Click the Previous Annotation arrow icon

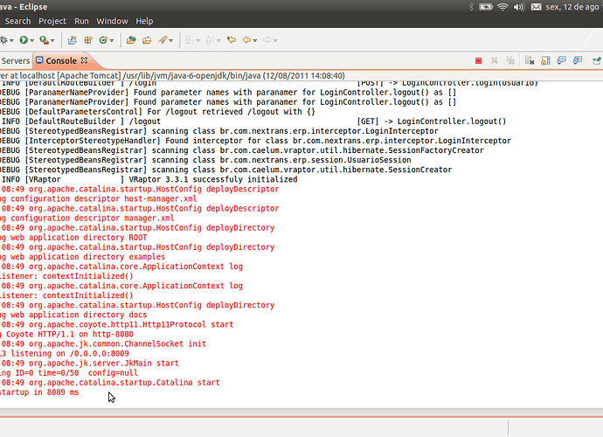[210, 40]
